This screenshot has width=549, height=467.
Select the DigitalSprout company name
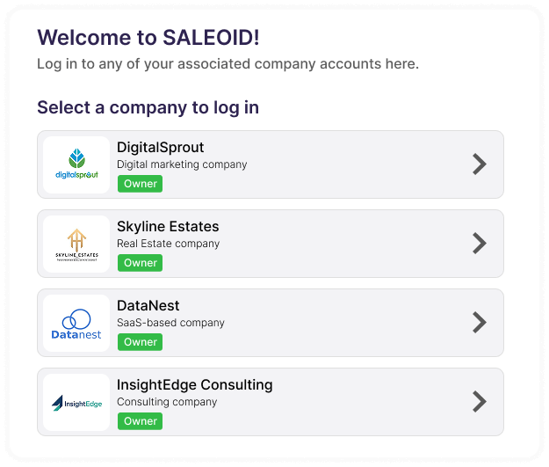click(160, 148)
